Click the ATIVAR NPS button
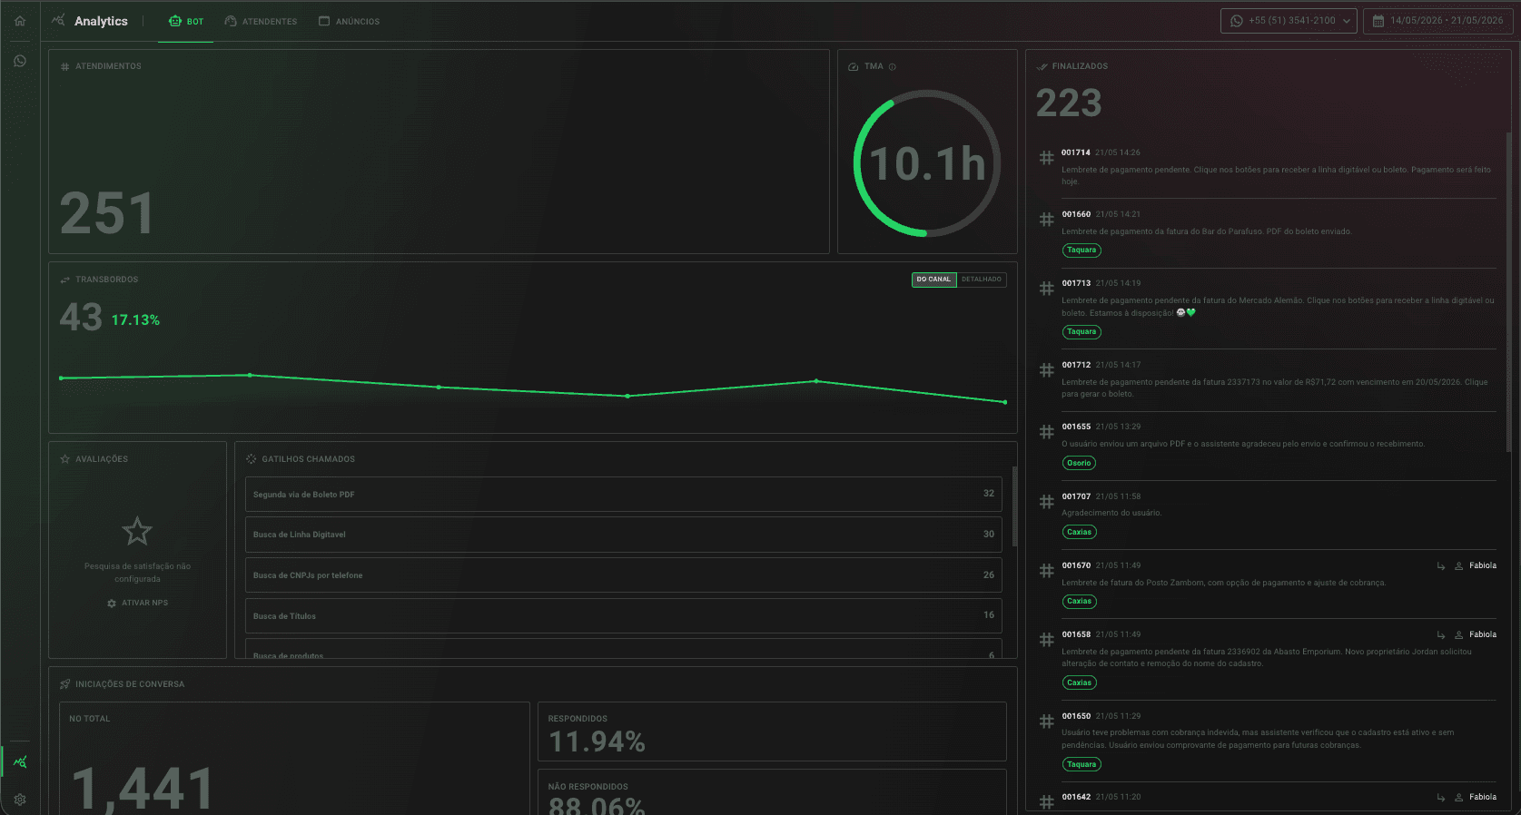The width and height of the screenshot is (1521, 815). (x=138, y=603)
